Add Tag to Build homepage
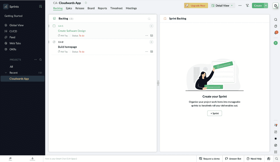Viewport: 280px width, 162px height. [x=63, y=52]
